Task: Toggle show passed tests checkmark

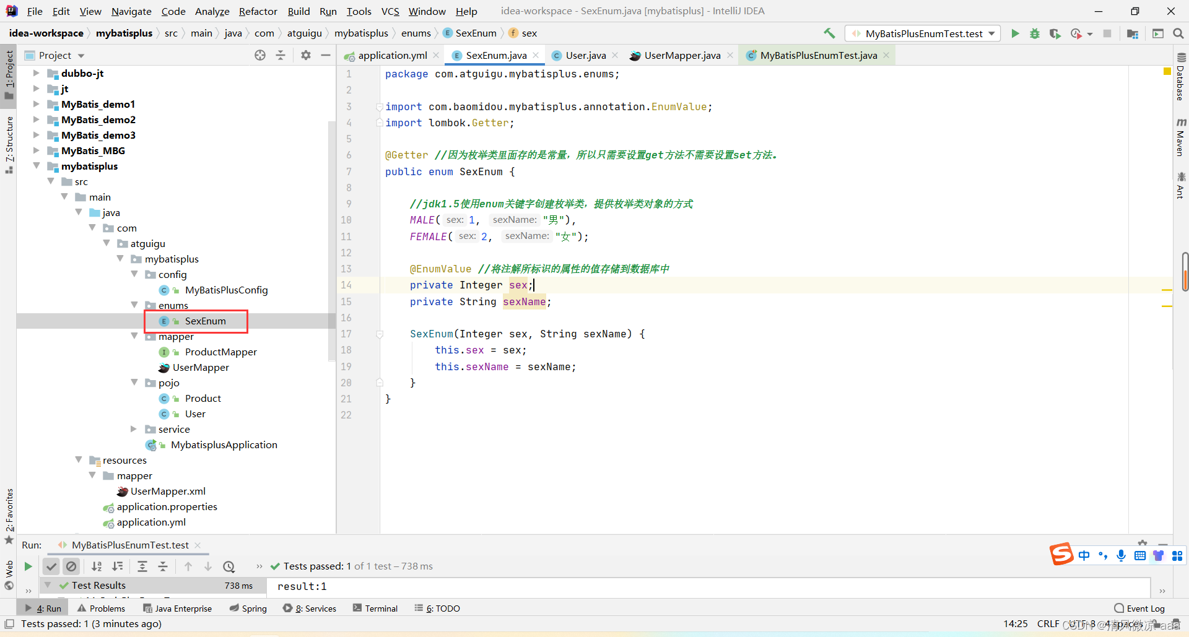Action: coord(51,566)
